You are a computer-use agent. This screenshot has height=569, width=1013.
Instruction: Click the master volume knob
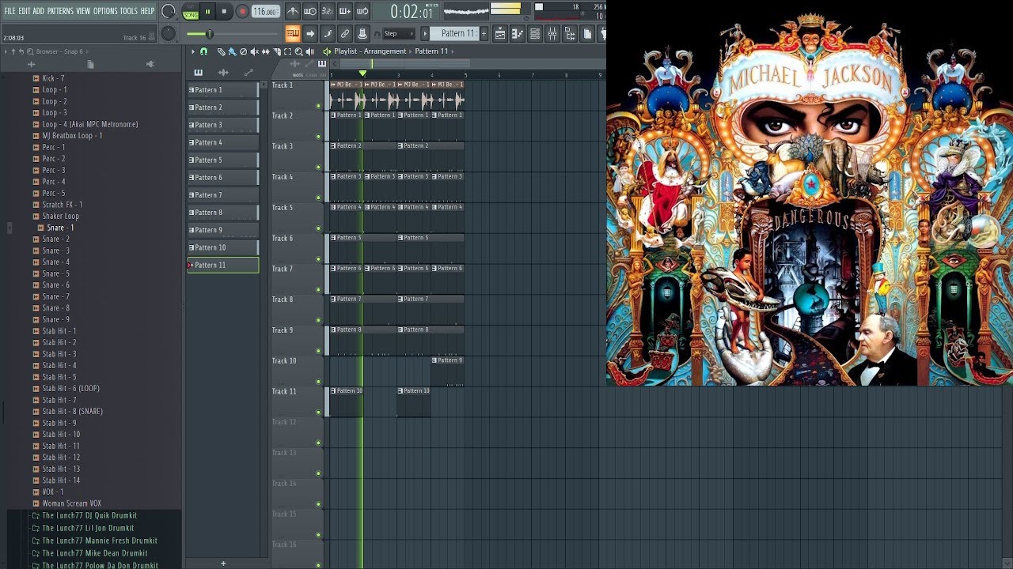(x=169, y=11)
